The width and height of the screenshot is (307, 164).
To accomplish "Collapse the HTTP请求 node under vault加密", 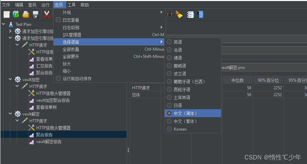I will 17,86.
